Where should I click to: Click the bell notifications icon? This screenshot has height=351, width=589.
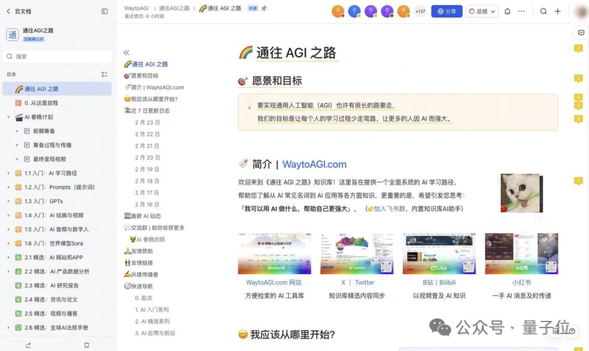(x=507, y=11)
